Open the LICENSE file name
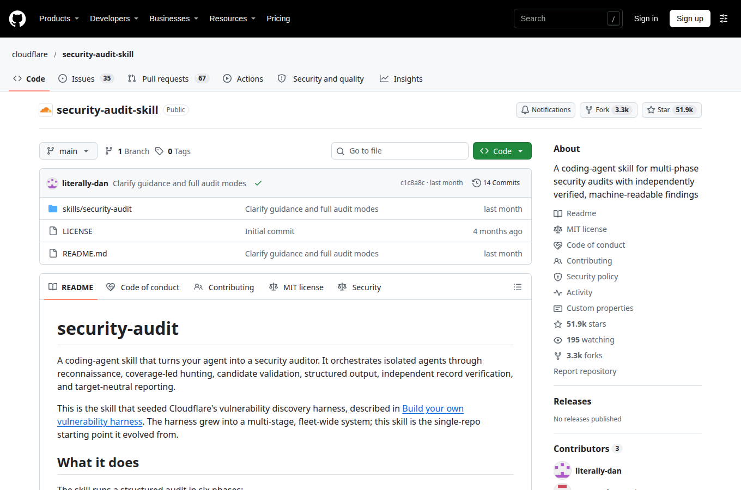The image size is (741, 490). (x=77, y=231)
